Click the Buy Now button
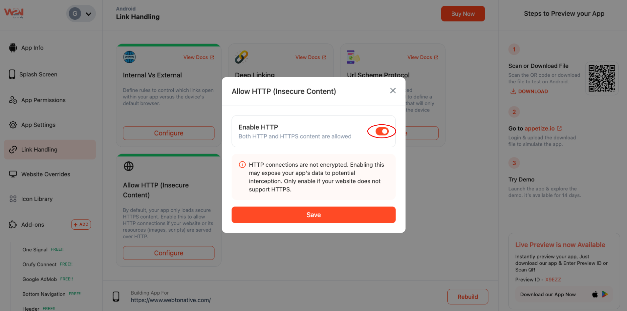 tap(463, 14)
